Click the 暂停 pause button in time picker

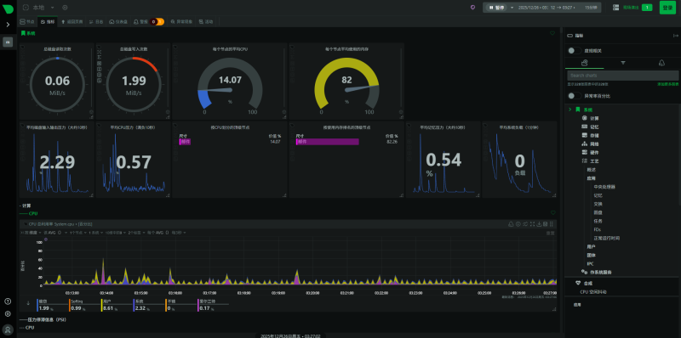point(496,8)
